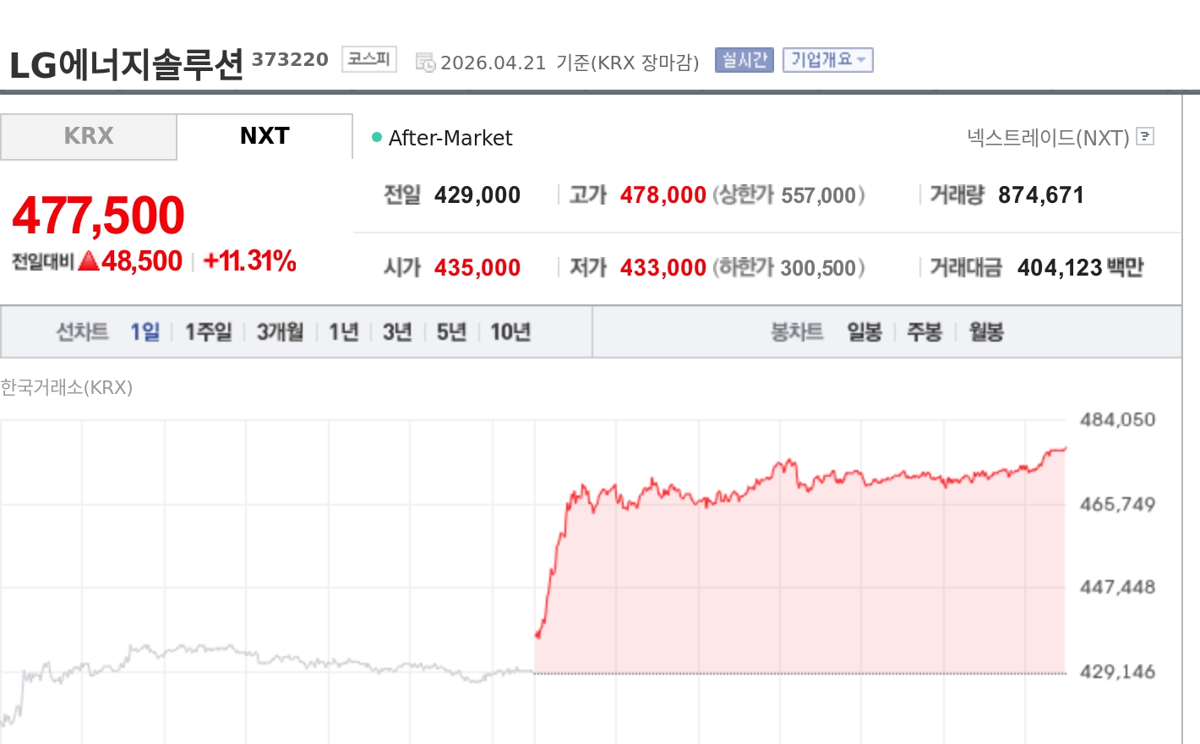1200x744 pixels.
Task: Open the 월봉 monthly candlestick chart
Action: [x=986, y=332]
